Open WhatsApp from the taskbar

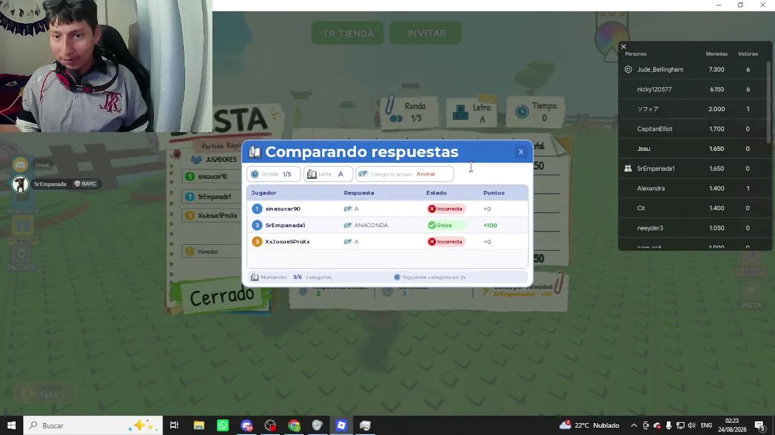point(222,425)
